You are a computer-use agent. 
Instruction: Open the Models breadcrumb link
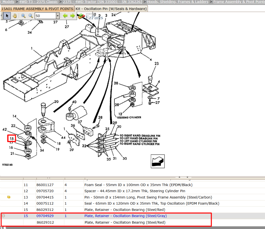coord(8,2)
